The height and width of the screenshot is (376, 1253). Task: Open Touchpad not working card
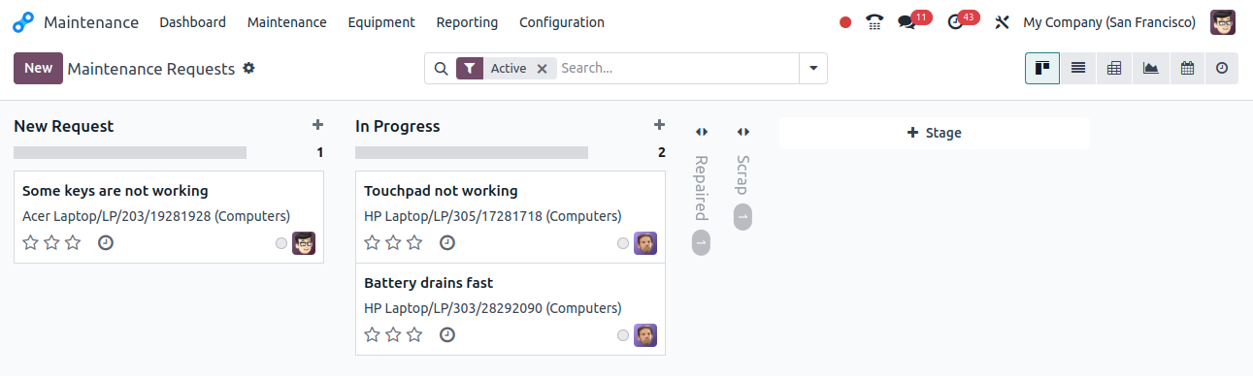pos(511,217)
